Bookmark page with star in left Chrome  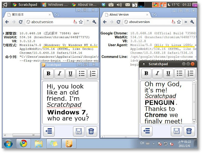tap(81, 22)
